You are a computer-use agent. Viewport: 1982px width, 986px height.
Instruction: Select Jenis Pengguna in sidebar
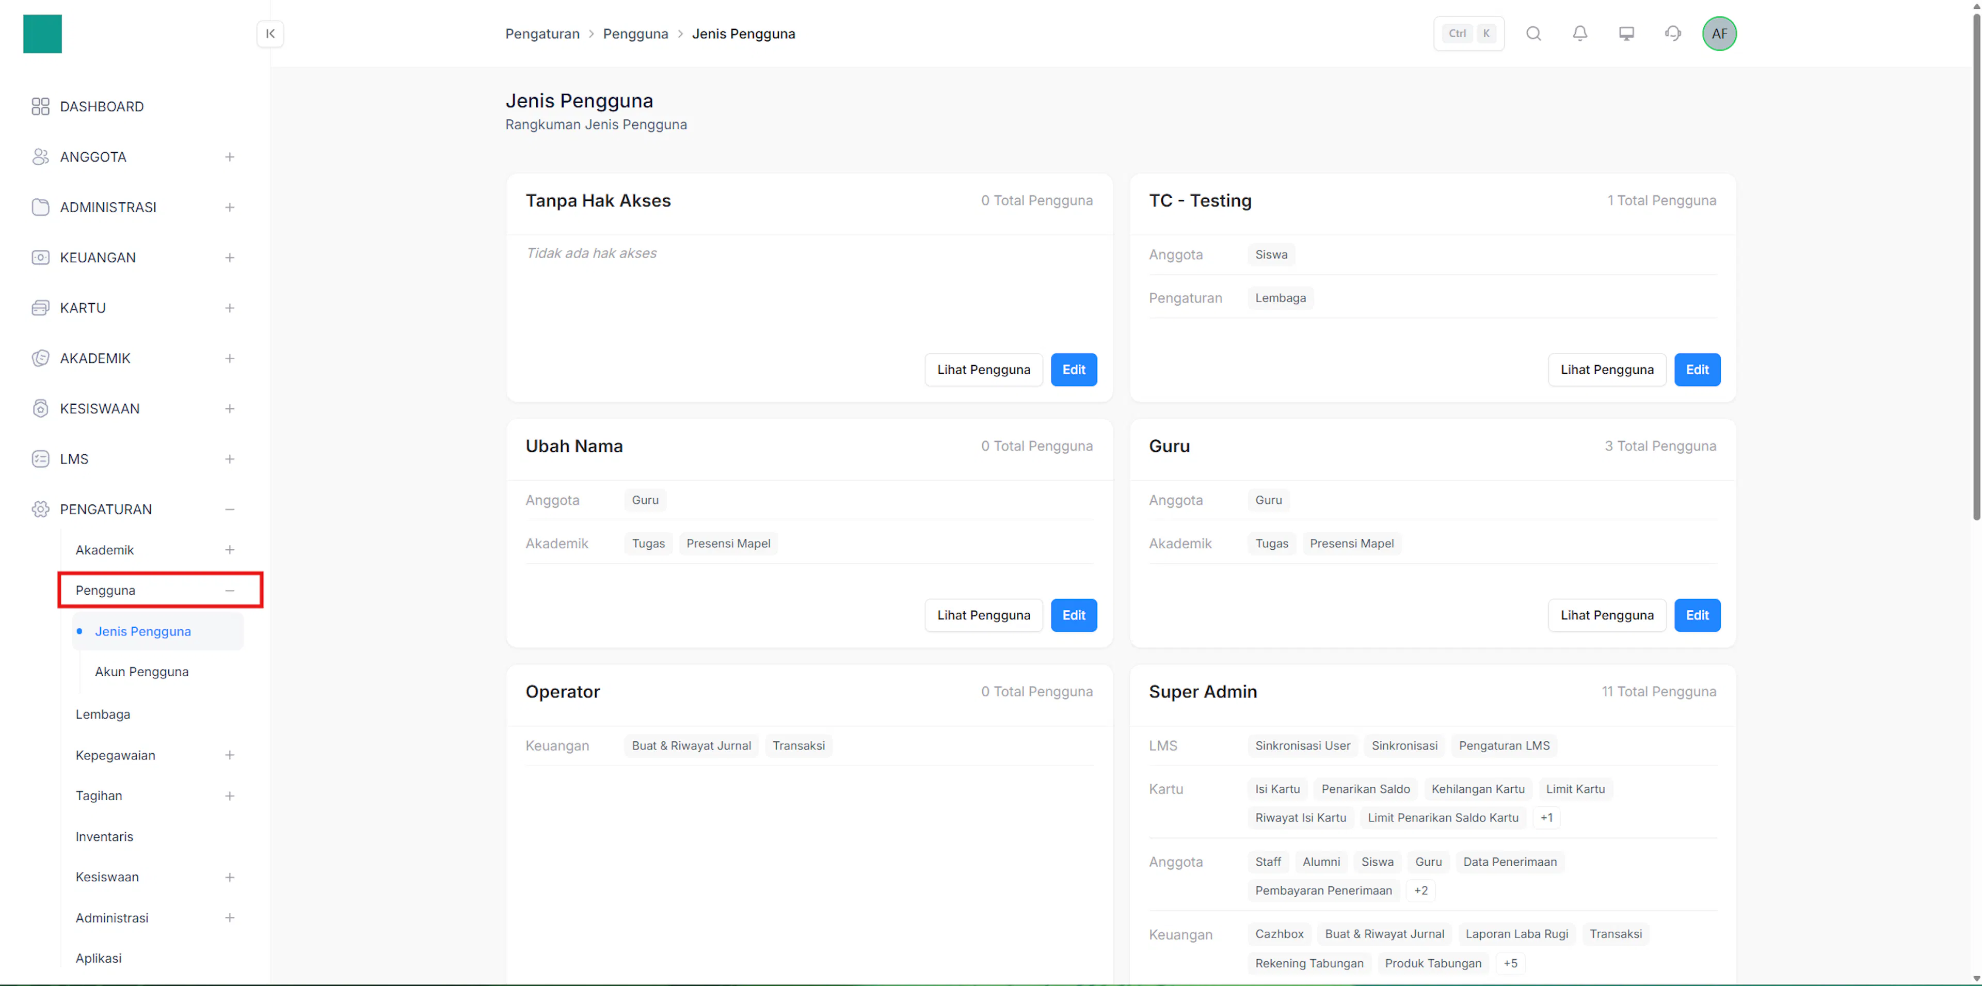[x=158, y=631]
